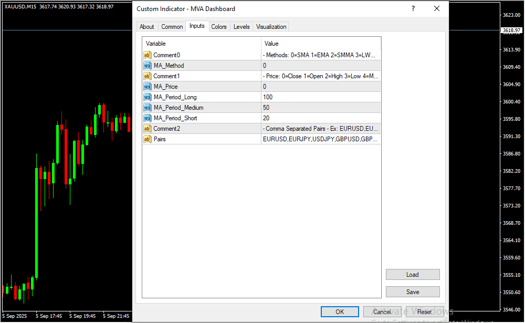Open the Colors tab

(218, 27)
